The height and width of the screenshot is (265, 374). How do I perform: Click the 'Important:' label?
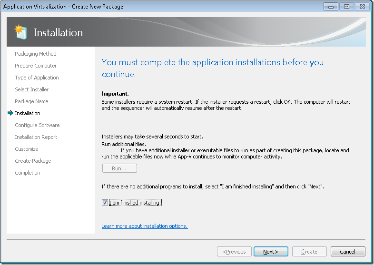(x=115, y=94)
